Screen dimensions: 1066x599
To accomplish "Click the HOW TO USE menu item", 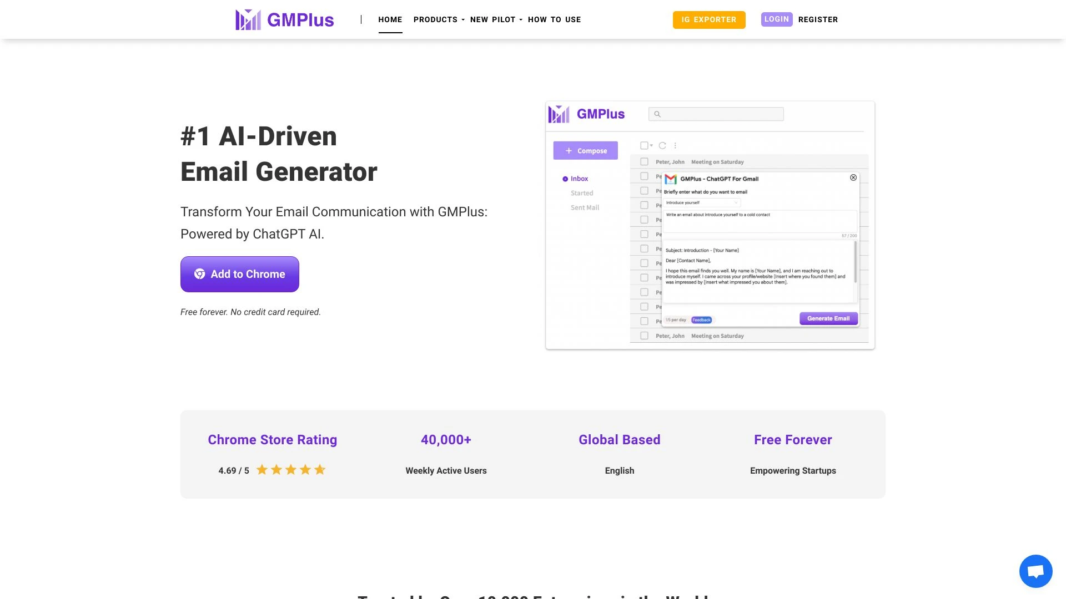I will click(x=554, y=19).
